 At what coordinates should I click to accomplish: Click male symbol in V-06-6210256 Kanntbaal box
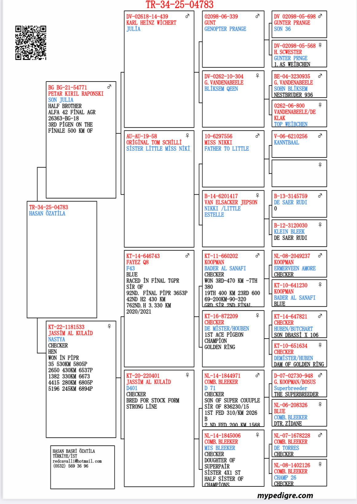pyautogui.click(x=320, y=136)
